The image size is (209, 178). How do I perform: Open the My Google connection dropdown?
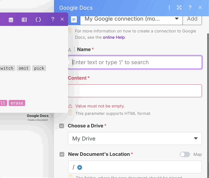point(131,19)
